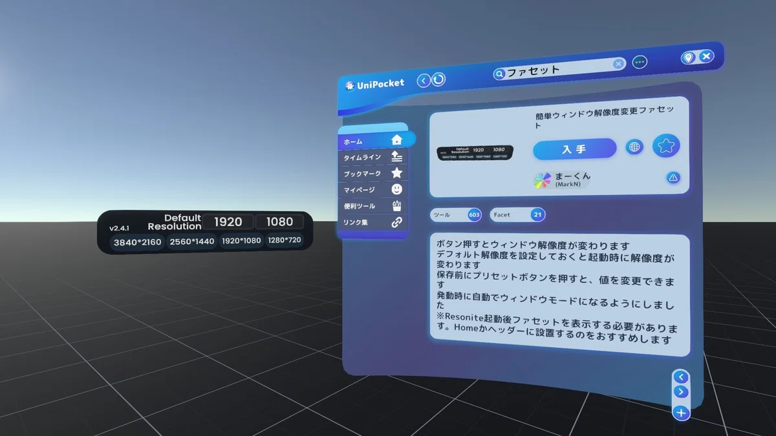Click the title 簡単ウィンドウ解像度変更ファセット
Screen dimensions: 776x436
(x=605, y=117)
